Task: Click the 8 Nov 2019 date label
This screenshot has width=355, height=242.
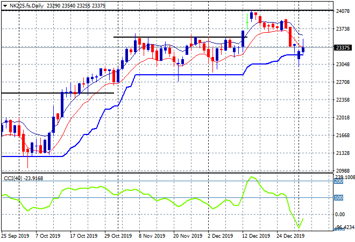Action: (152, 236)
